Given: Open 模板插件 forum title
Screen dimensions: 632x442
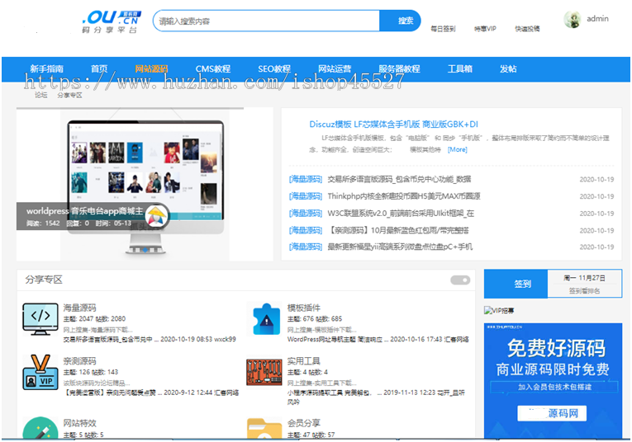Looking at the screenshot, I should click(x=304, y=308).
